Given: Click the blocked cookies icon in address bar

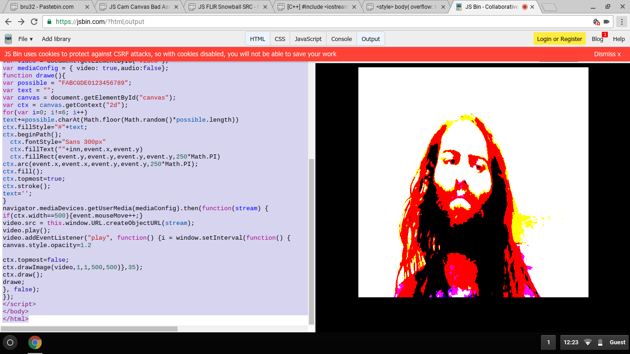Looking at the screenshot, I should tap(596, 22).
